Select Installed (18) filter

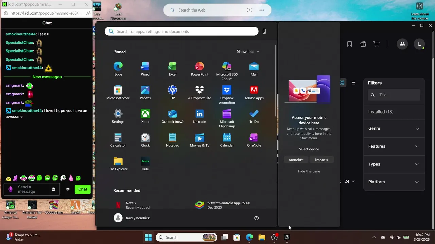click(381, 112)
